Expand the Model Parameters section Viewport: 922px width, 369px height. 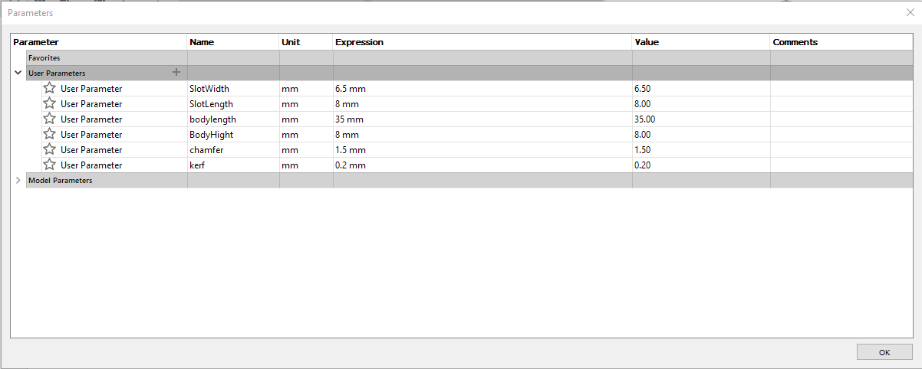tap(18, 180)
